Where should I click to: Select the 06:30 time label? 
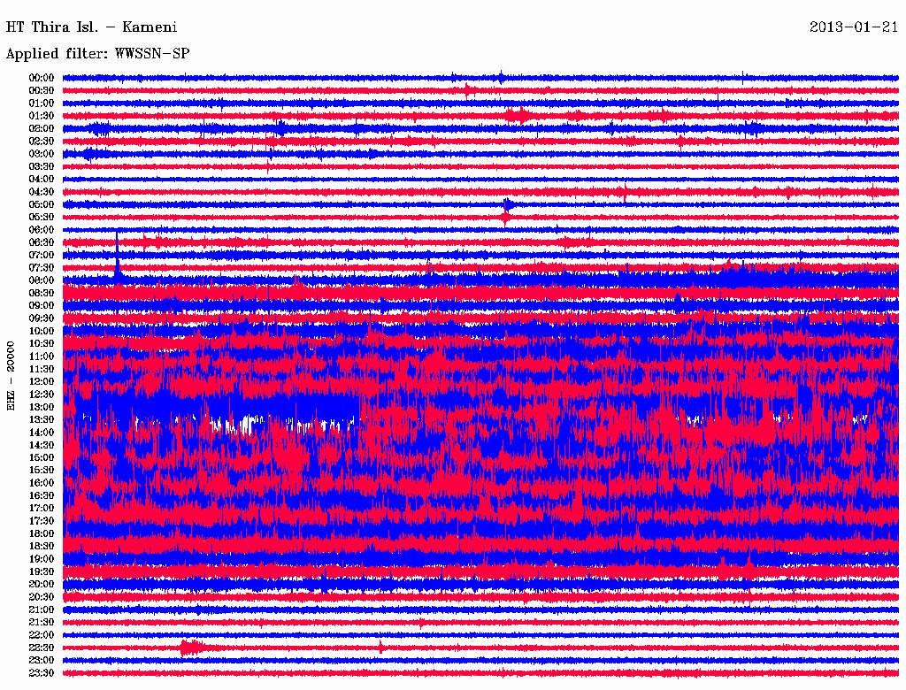[x=41, y=242]
